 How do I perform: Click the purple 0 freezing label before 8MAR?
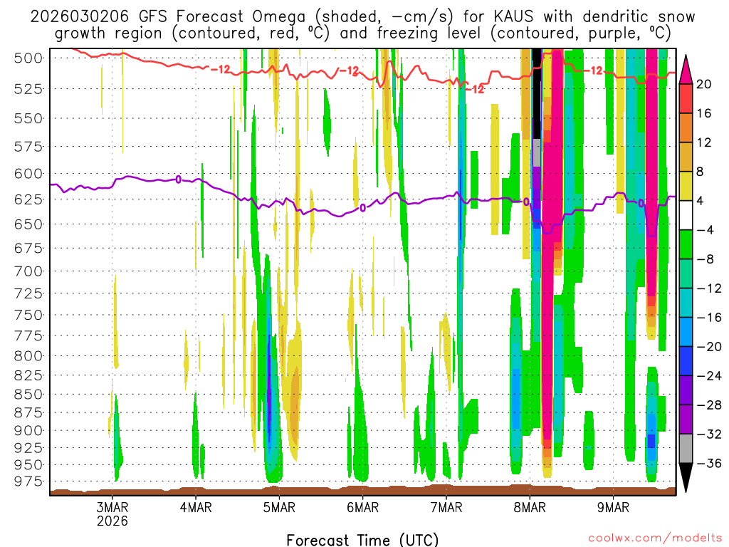(x=526, y=202)
